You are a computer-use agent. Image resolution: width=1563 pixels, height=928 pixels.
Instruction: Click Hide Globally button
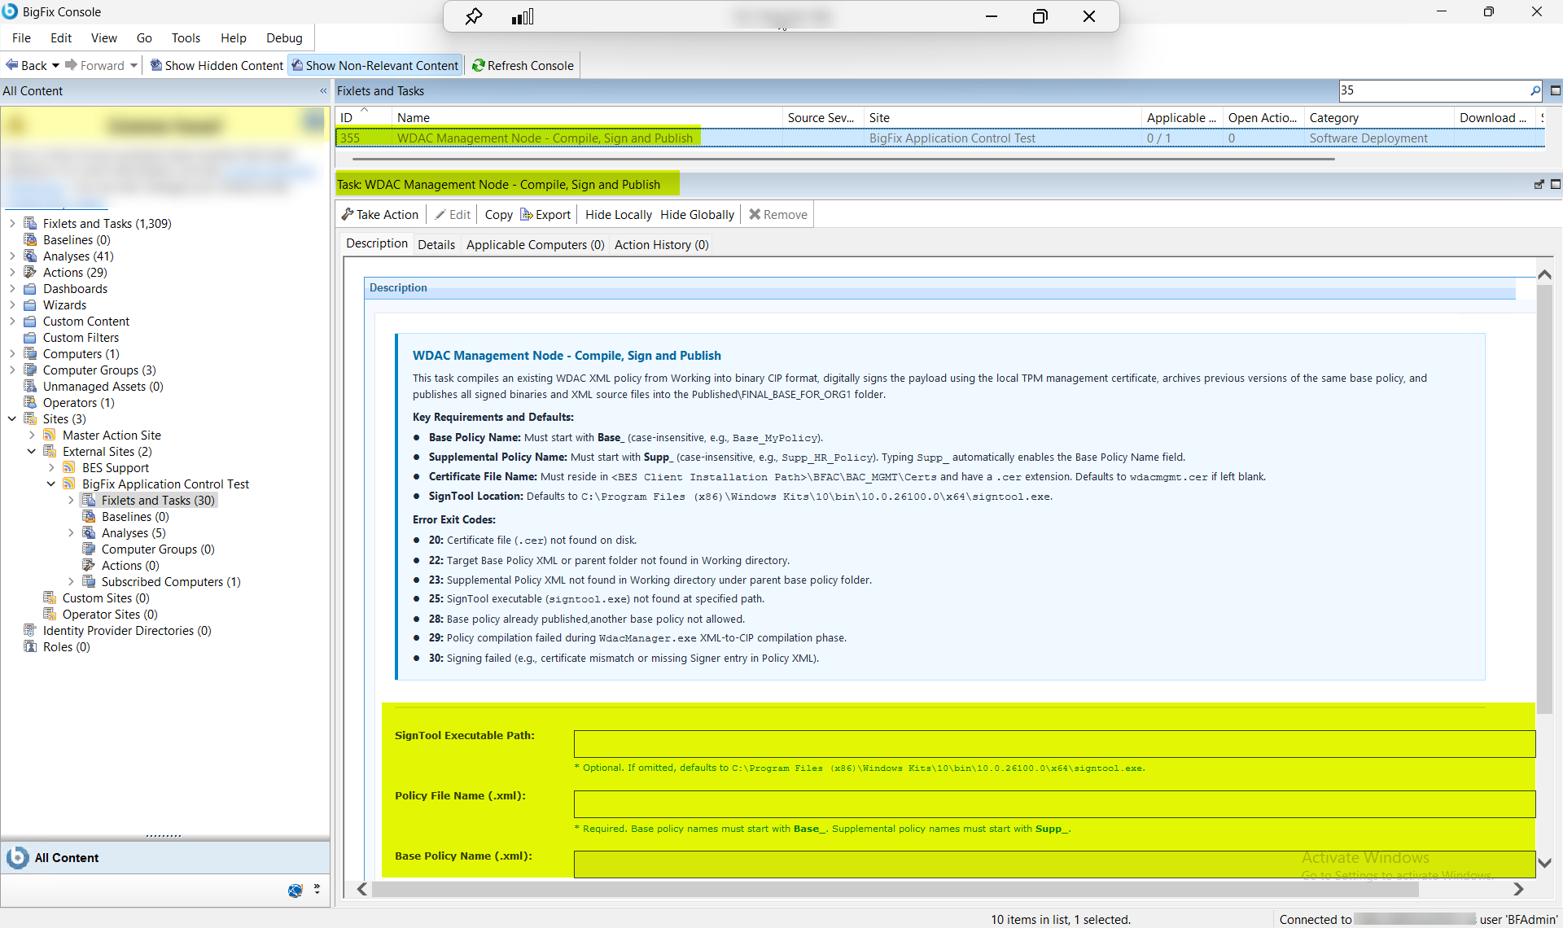coord(698,215)
